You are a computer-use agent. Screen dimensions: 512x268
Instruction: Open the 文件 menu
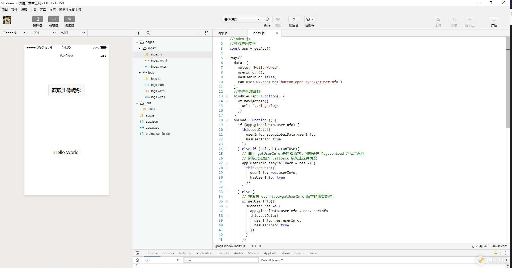click(14, 9)
